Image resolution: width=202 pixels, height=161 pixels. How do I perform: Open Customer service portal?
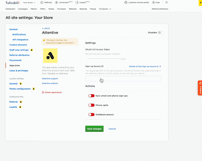137,2
